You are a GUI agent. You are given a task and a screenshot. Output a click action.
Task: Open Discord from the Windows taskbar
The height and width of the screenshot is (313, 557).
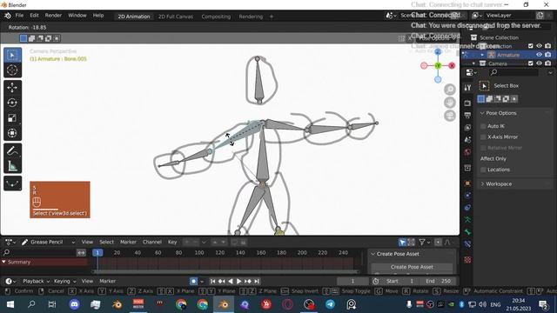(x=74, y=304)
